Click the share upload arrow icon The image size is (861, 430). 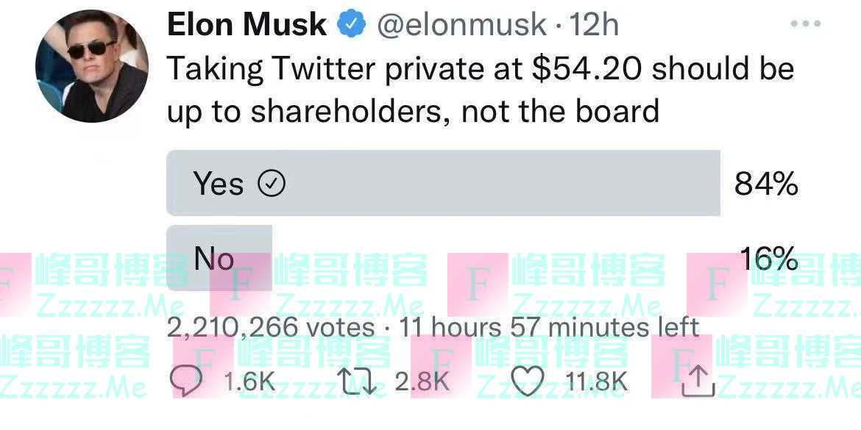coord(698,381)
